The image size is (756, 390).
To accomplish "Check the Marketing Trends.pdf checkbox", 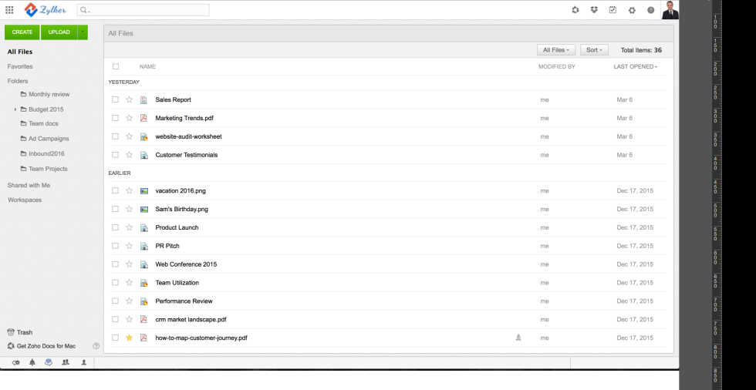I will [x=115, y=118].
